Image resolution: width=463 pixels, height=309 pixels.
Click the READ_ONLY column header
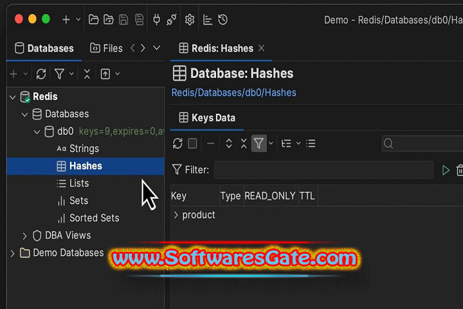click(271, 196)
